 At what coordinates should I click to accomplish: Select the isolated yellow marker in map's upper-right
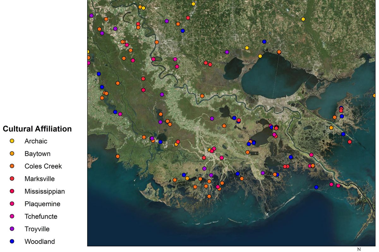[x=303, y=19]
